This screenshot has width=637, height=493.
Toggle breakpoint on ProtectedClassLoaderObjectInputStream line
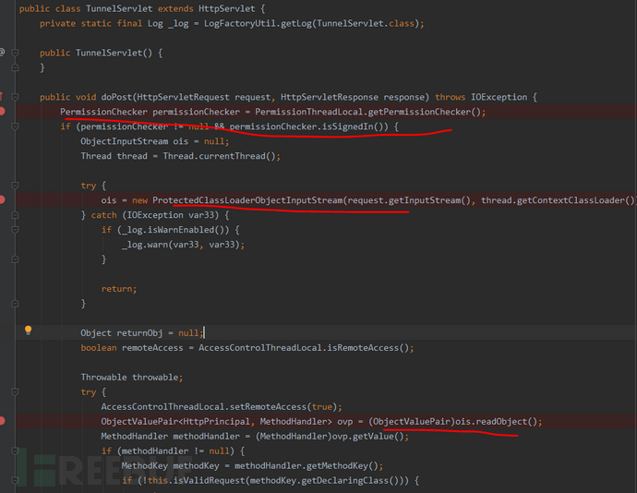click(x=2, y=199)
